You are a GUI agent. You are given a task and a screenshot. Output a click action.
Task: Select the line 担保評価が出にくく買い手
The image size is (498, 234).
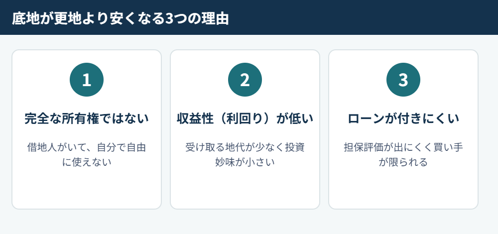click(x=403, y=148)
